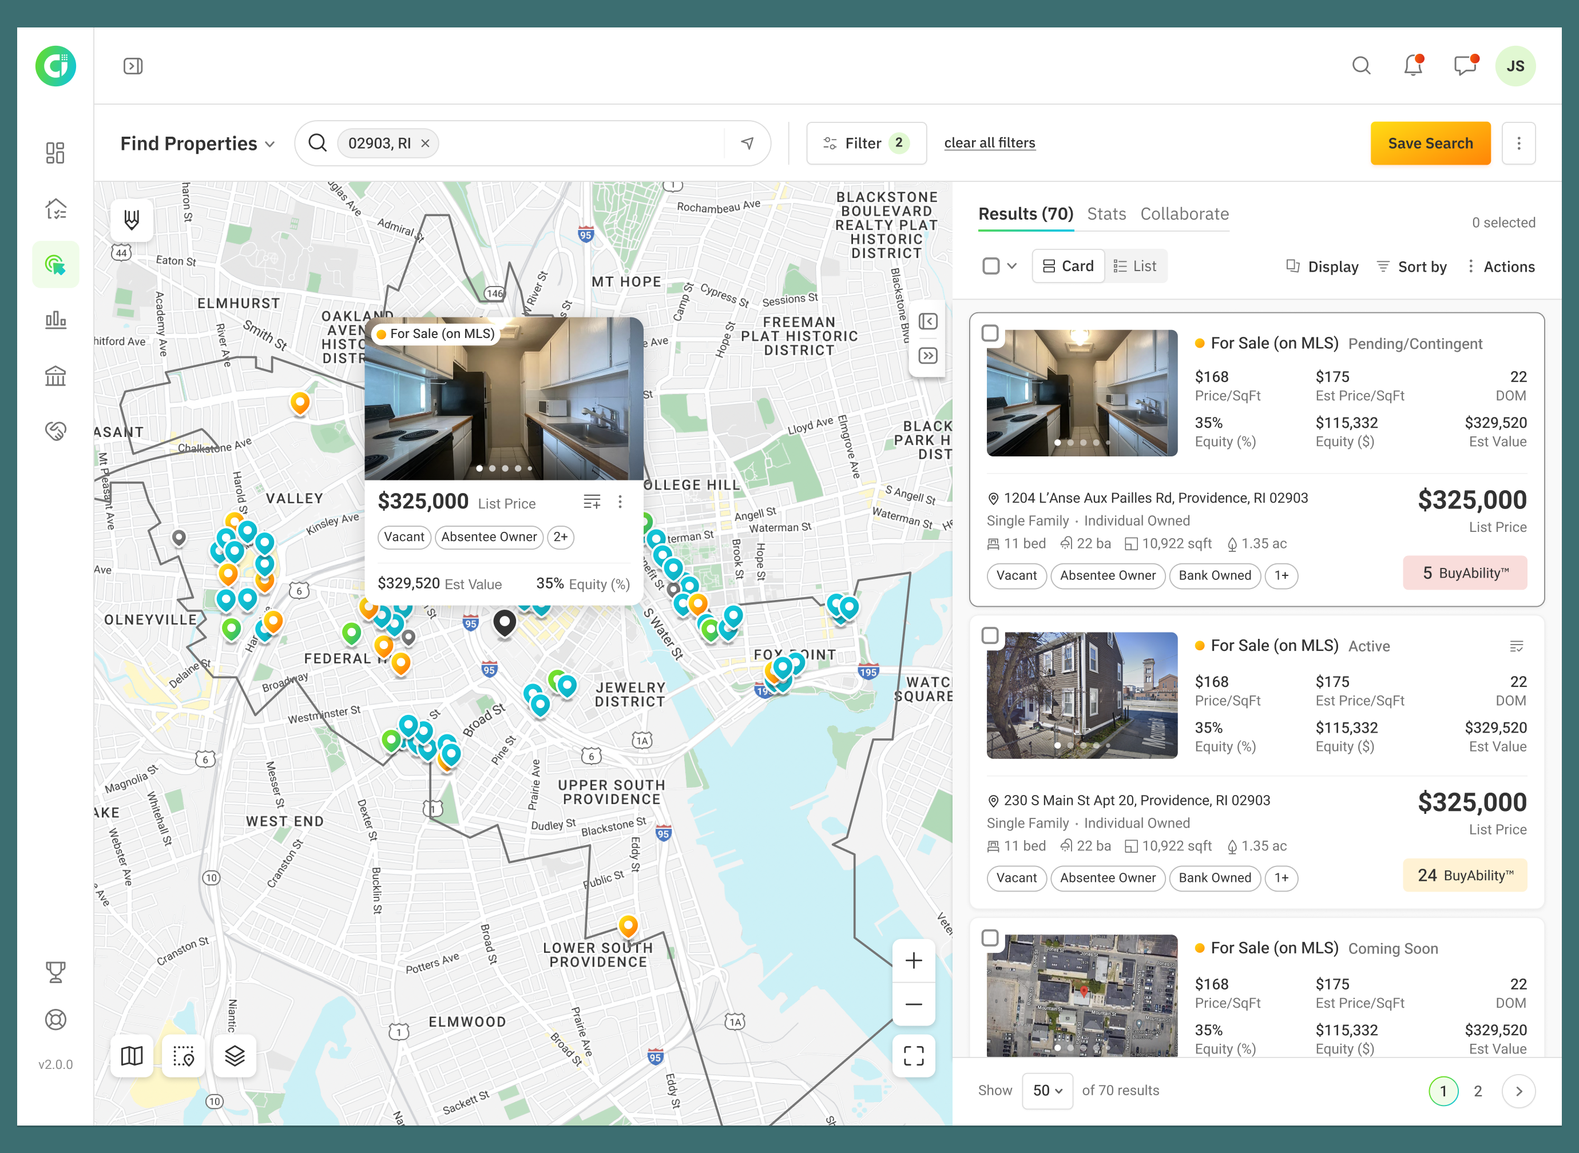Click the map layers stack icon
The height and width of the screenshot is (1153, 1579).
235,1056
